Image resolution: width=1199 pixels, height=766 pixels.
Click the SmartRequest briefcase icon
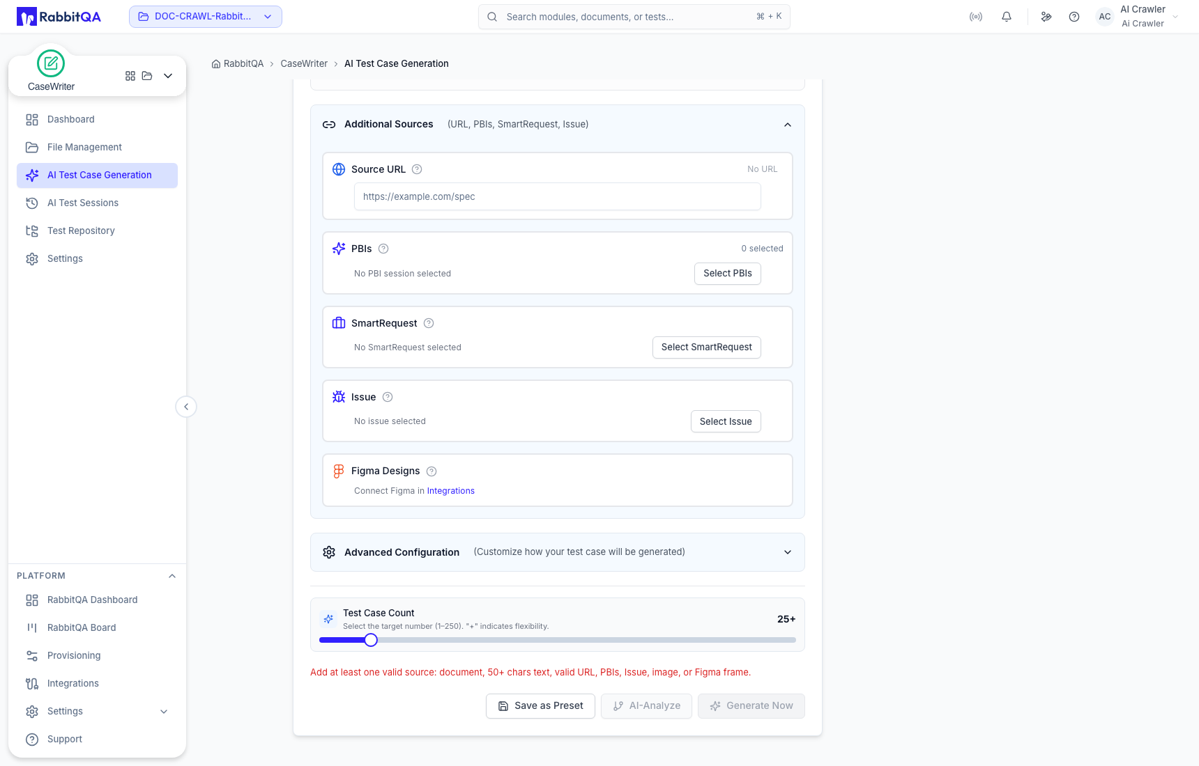pyautogui.click(x=339, y=323)
